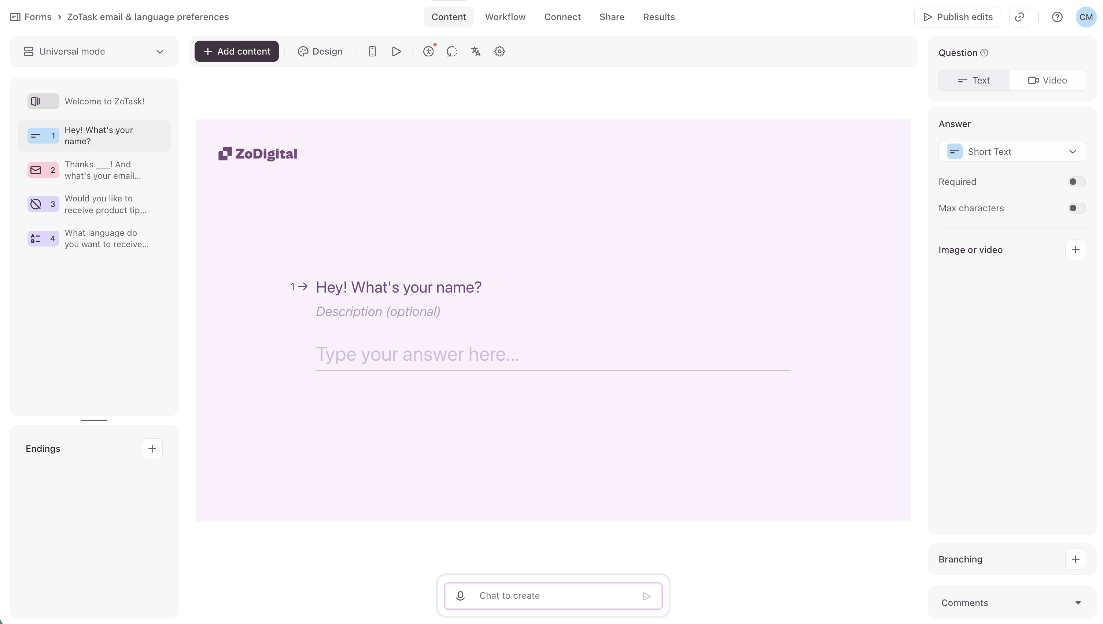Click the Publish edits button

click(957, 17)
